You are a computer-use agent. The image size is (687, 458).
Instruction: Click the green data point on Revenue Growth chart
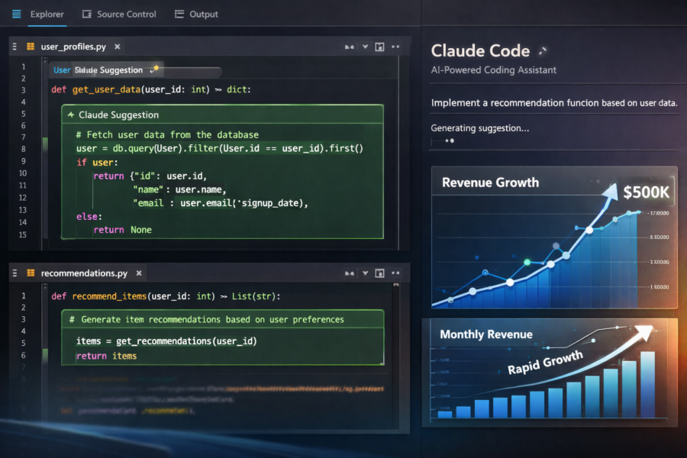click(x=527, y=262)
